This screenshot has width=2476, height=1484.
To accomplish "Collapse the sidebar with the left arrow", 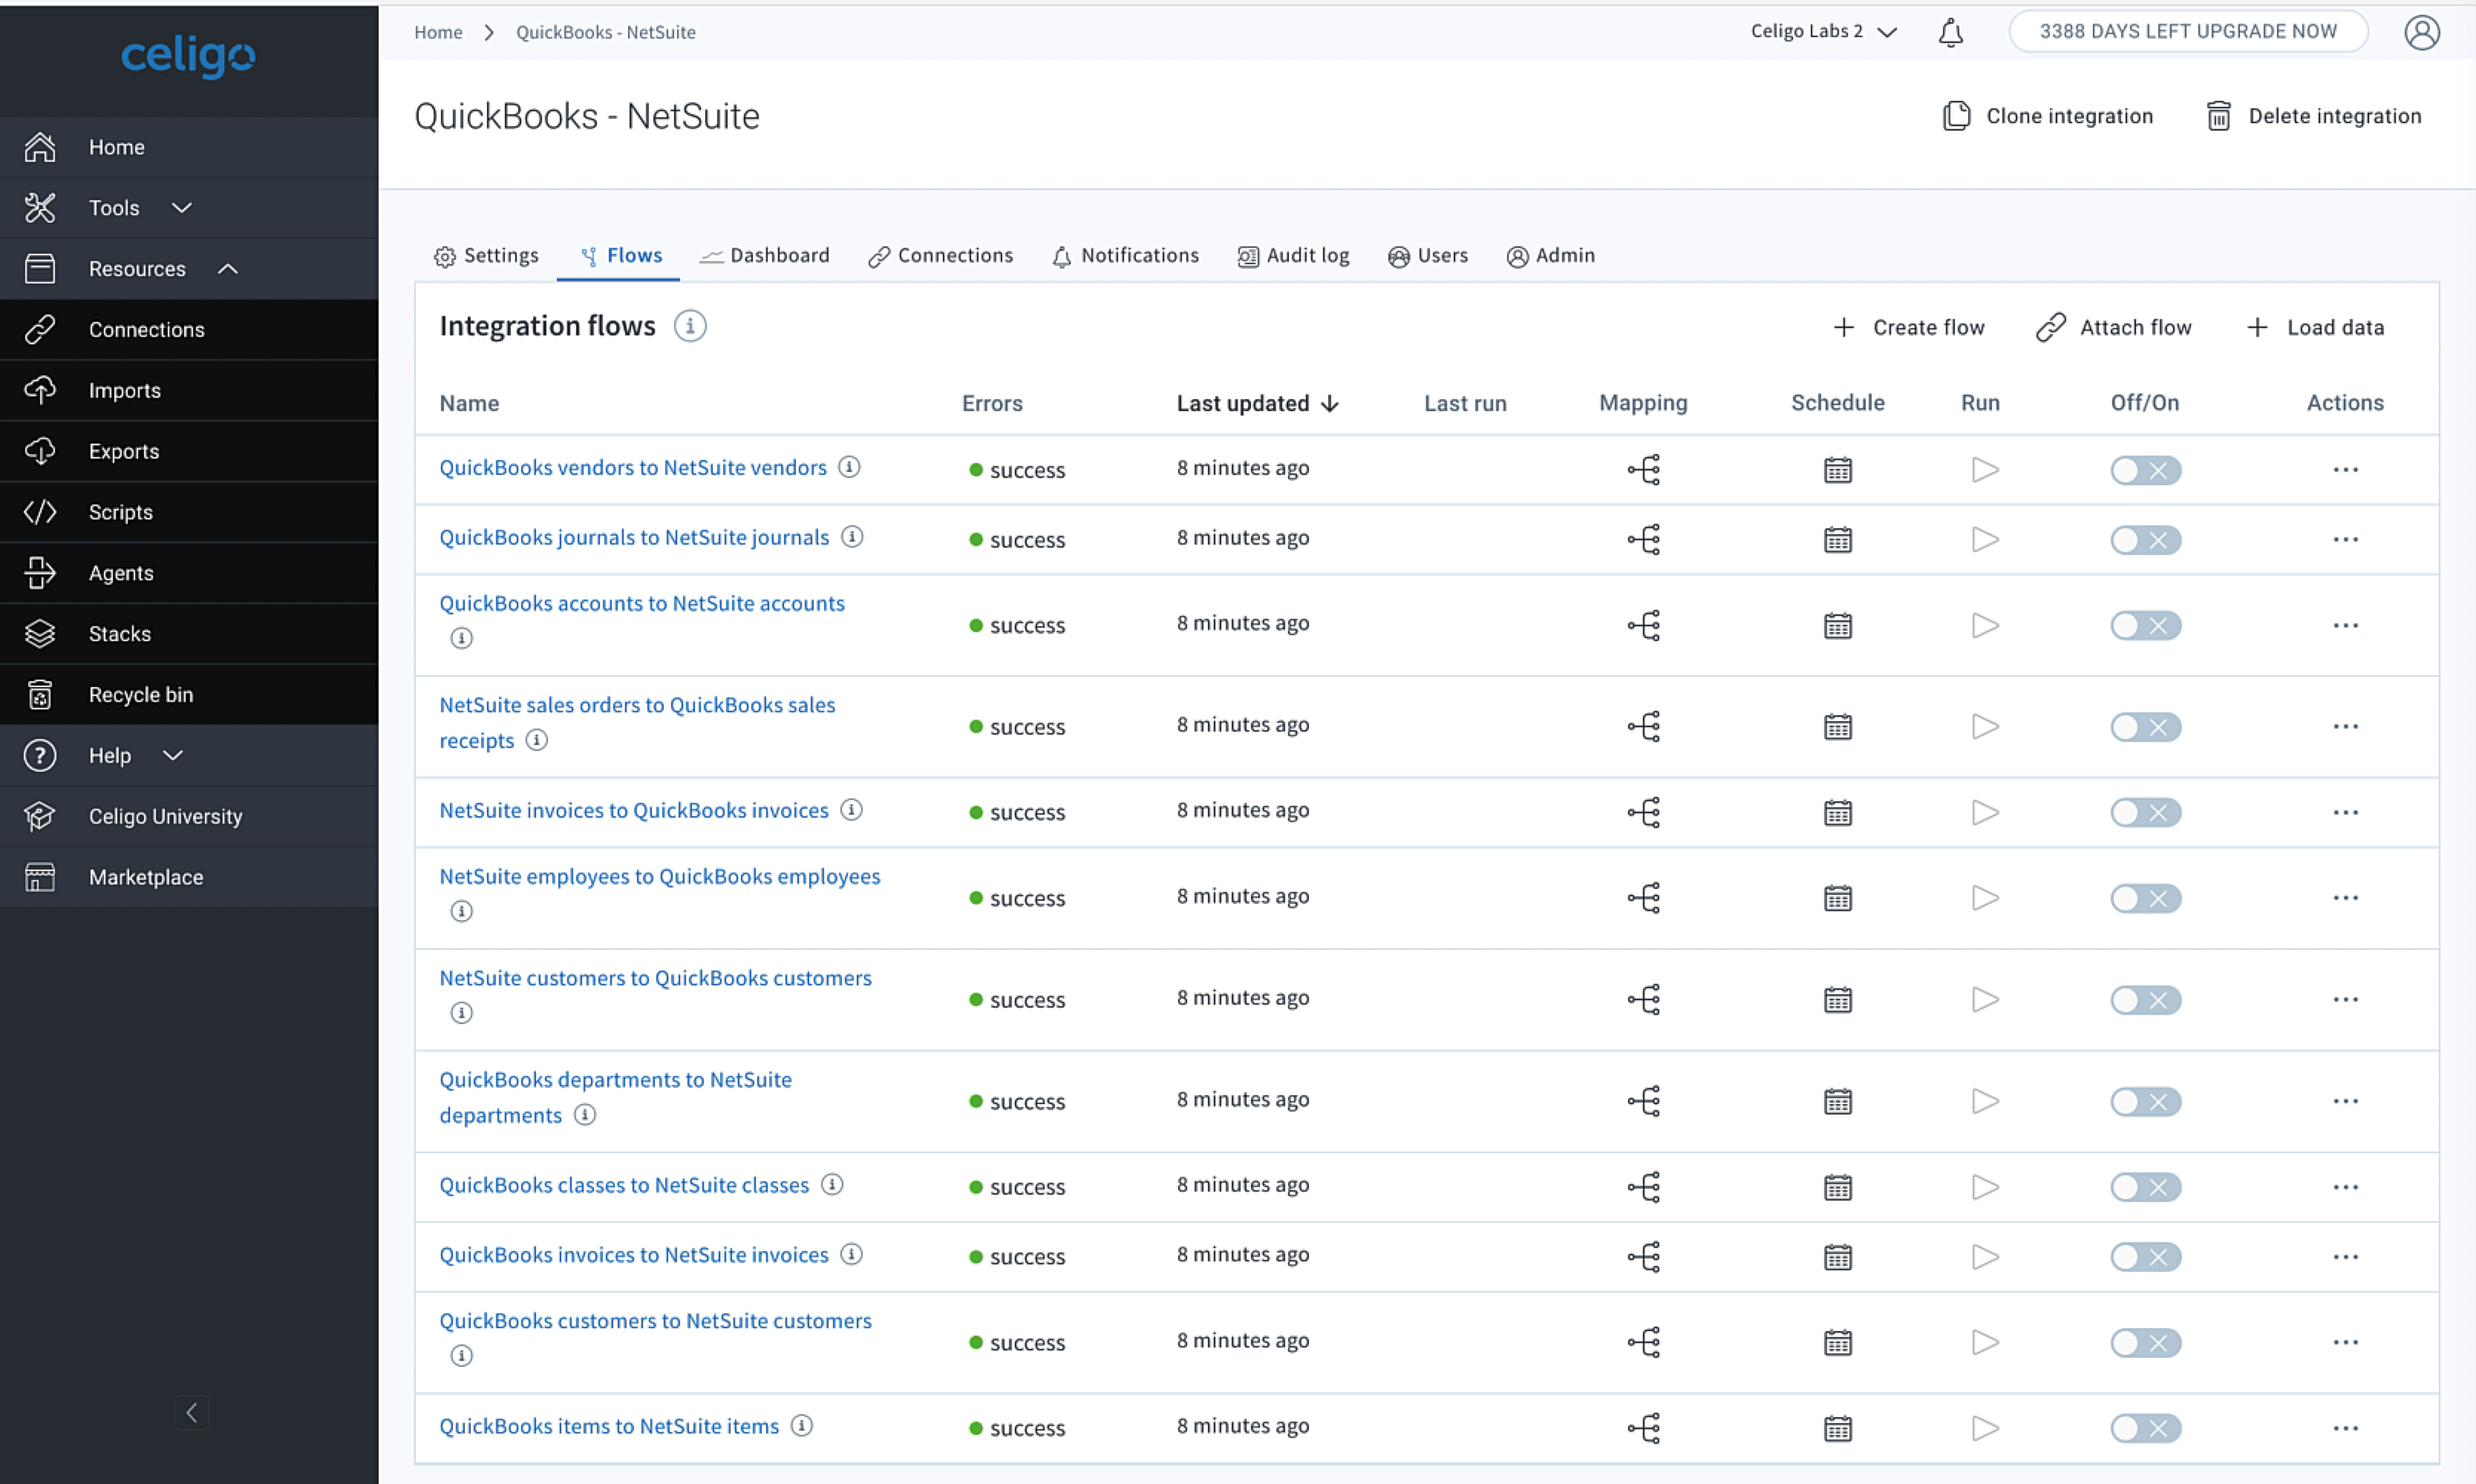I will pyautogui.click(x=191, y=1412).
